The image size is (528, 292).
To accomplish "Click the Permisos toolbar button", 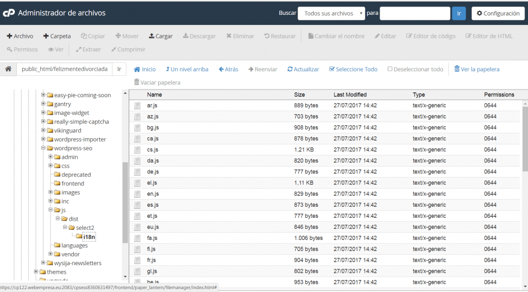I will click(x=22, y=49).
